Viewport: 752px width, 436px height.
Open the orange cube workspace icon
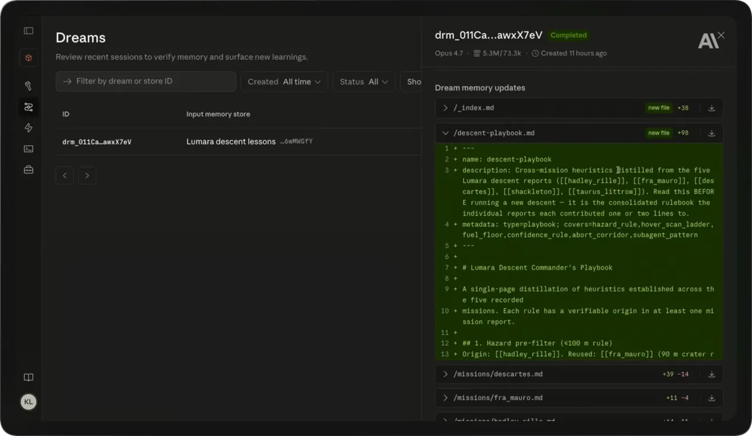(x=28, y=58)
